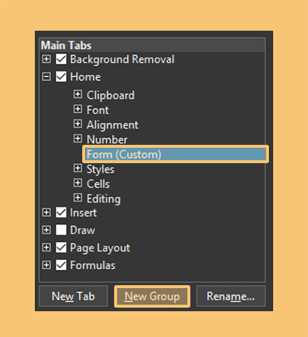
Task: Enable the Draw tab checkbox
Action: [61, 230]
